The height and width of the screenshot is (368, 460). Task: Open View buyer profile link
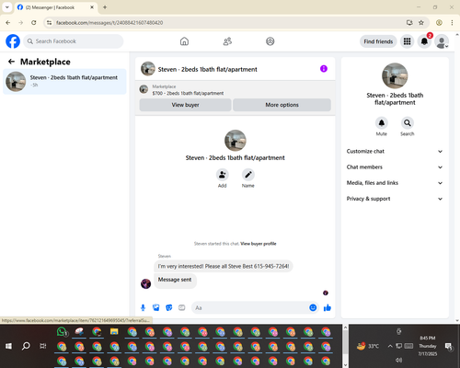click(x=259, y=244)
